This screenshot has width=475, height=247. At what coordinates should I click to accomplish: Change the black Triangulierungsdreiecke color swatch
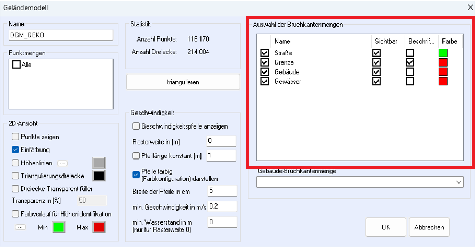point(99,176)
